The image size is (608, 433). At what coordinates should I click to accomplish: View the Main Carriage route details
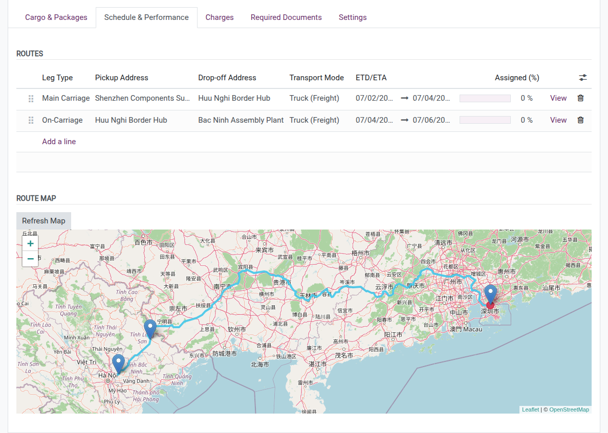pos(558,98)
